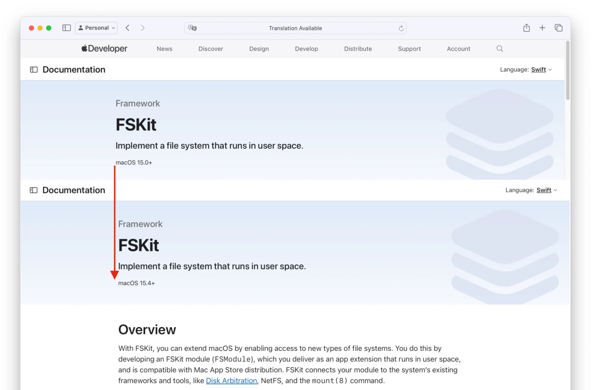
Task: Click the page vertical scrollbar
Action: (568, 70)
